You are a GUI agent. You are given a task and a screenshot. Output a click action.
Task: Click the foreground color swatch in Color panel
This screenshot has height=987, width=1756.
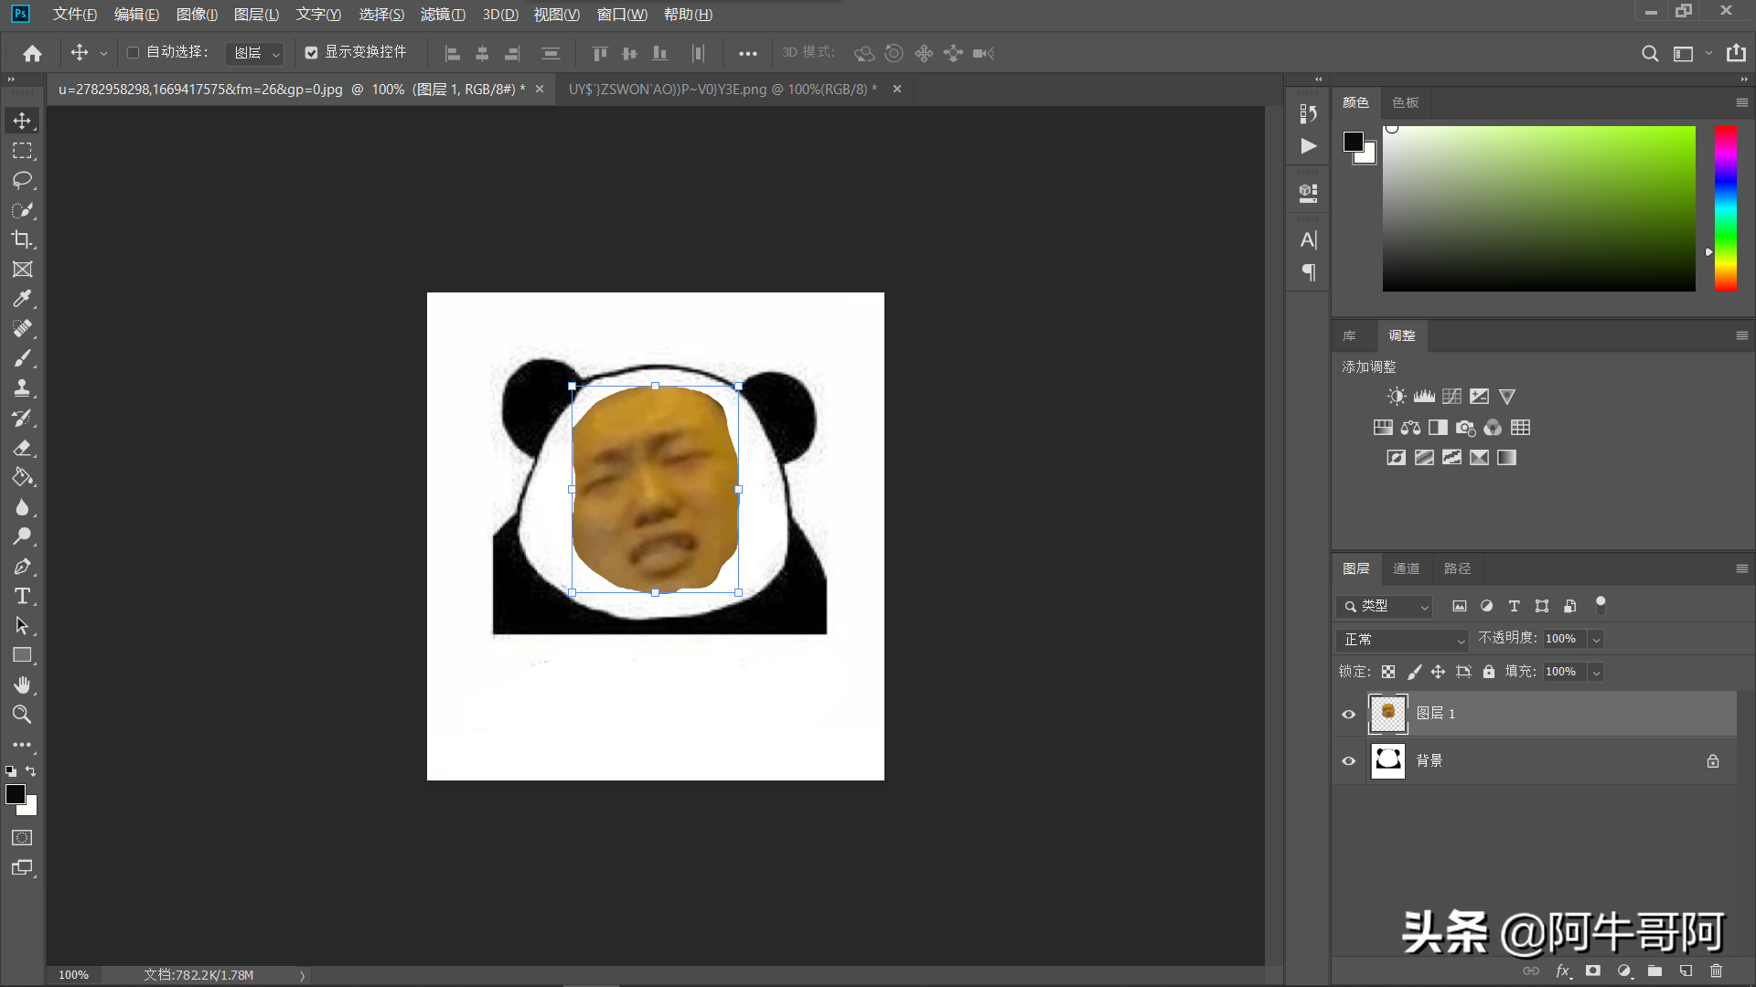click(1353, 142)
